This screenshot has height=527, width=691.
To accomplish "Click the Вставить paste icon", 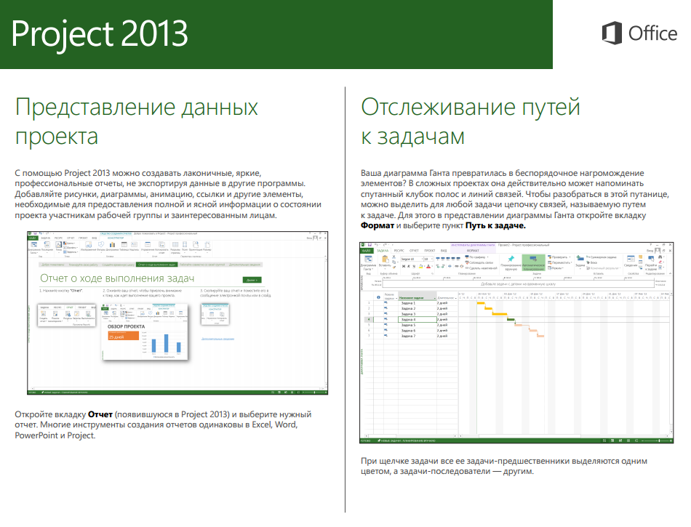I will (386, 262).
